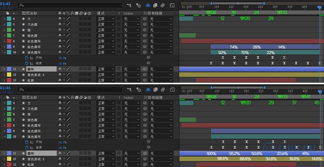The height and width of the screenshot is (167, 324).
Task: Click the search field in the top timeline panel
Action: click(x=71, y=6)
